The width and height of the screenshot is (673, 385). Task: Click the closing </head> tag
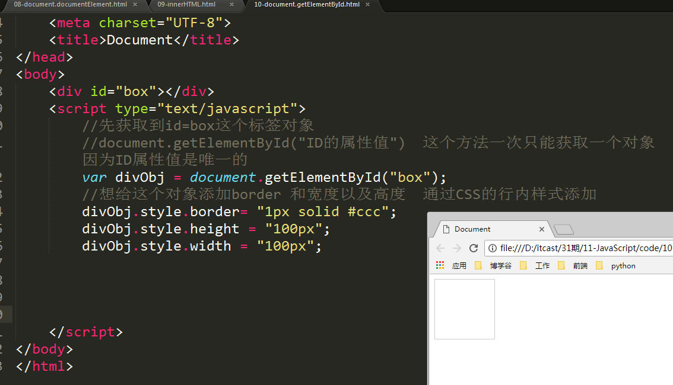[44, 57]
